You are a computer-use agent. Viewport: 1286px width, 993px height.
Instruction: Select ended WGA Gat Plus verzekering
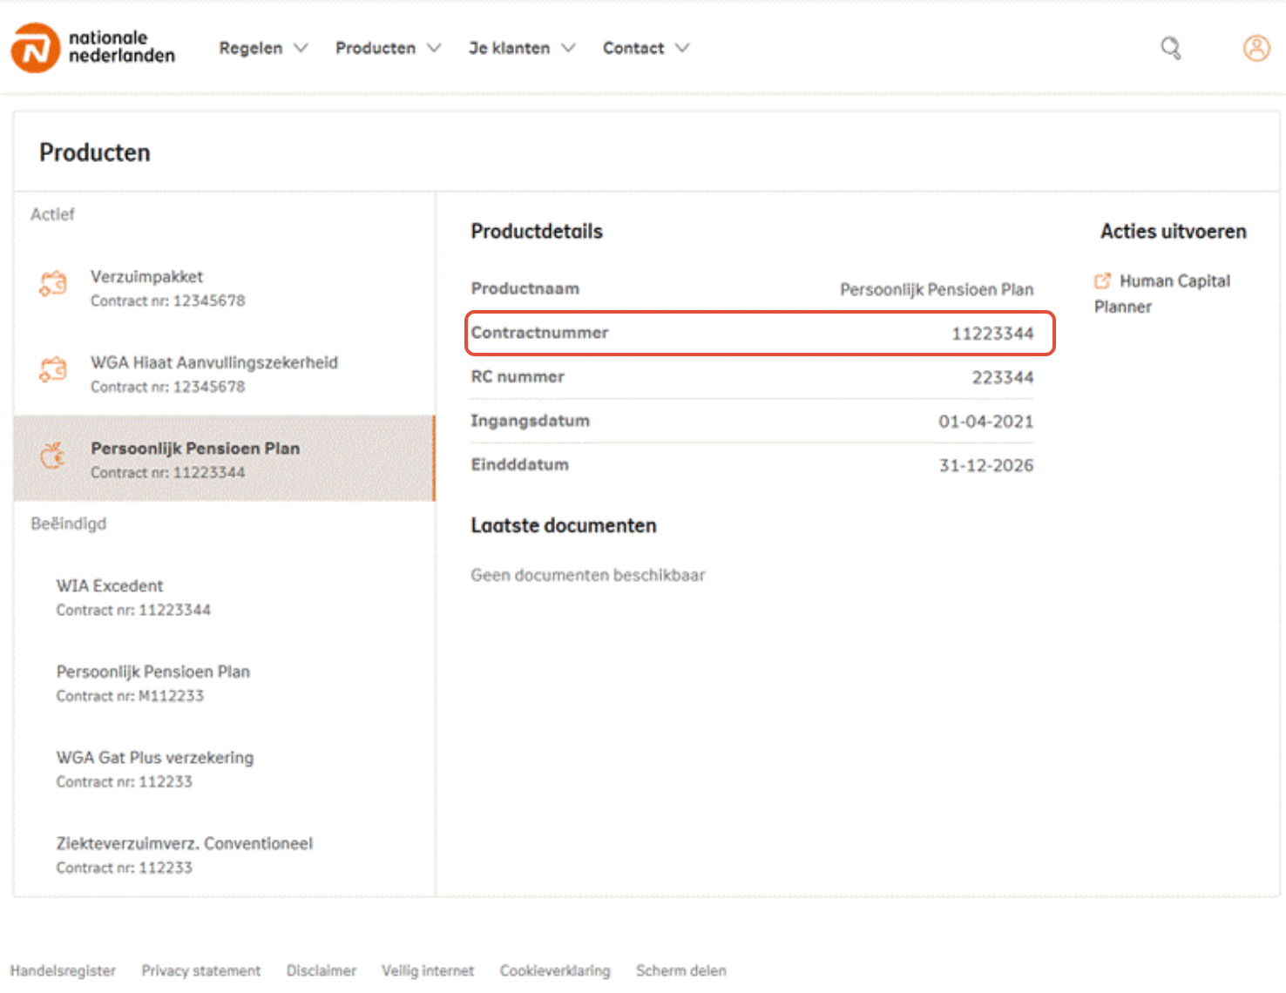pyautogui.click(x=224, y=768)
